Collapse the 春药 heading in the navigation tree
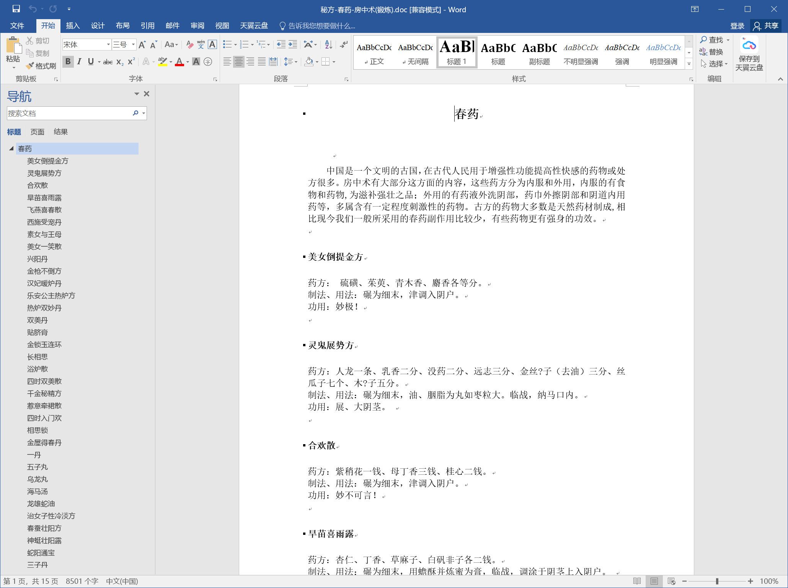The height and width of the screenshot is (588, 788). pyautogui.click(x=11, y=148)
